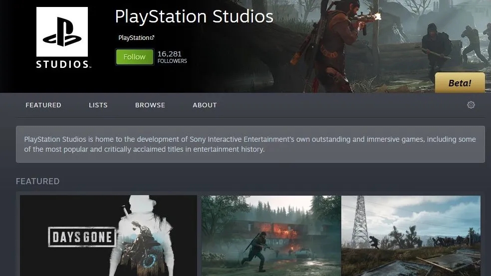Open the LISTS tab

(x=98, y=105)
